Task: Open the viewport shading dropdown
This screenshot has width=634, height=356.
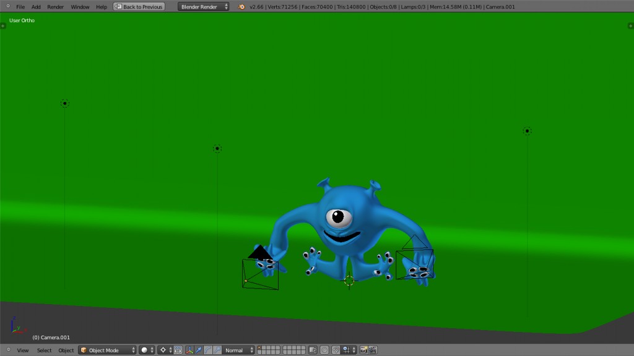Action: [x=147, y=350]
